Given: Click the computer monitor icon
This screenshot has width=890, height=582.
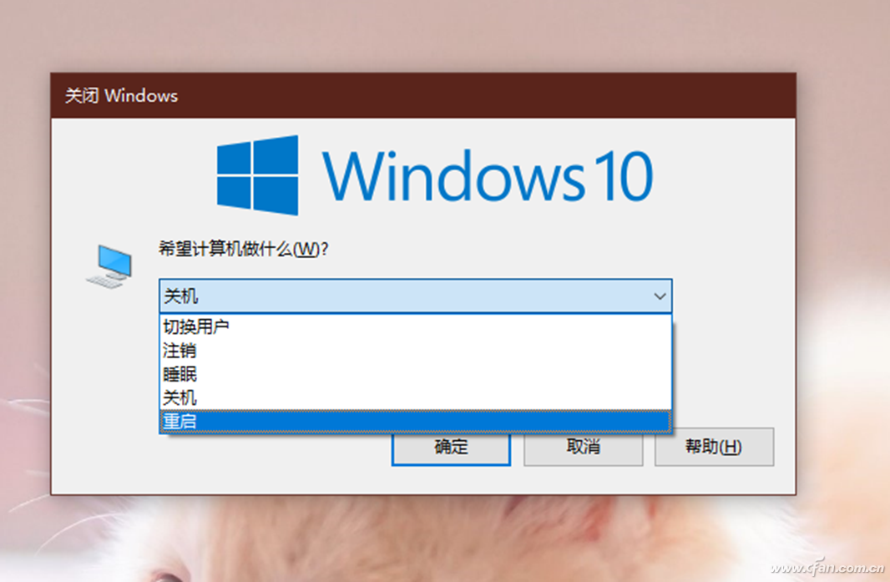Looking at the screenshot, I should click(109, 266).
